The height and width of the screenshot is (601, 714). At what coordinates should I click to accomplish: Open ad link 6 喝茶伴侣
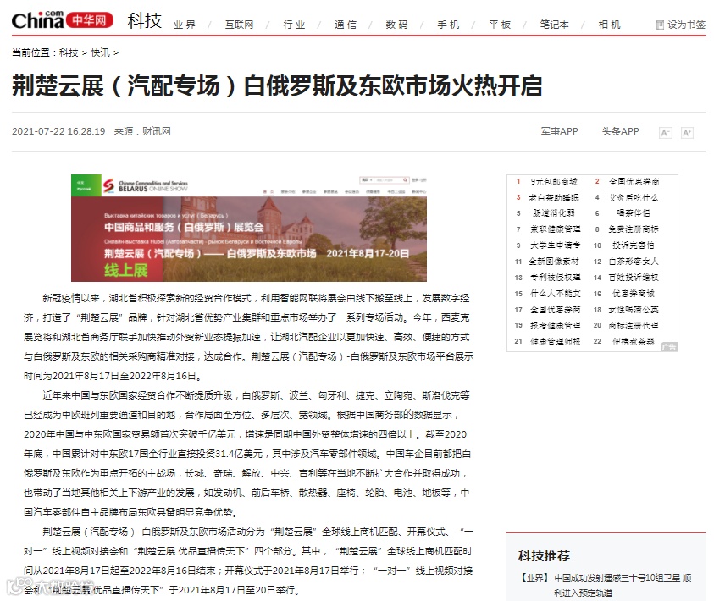[x=633, y=213]
